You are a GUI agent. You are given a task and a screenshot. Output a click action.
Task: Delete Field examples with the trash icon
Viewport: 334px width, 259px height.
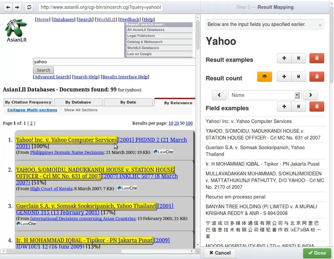(x=317, y=107)
